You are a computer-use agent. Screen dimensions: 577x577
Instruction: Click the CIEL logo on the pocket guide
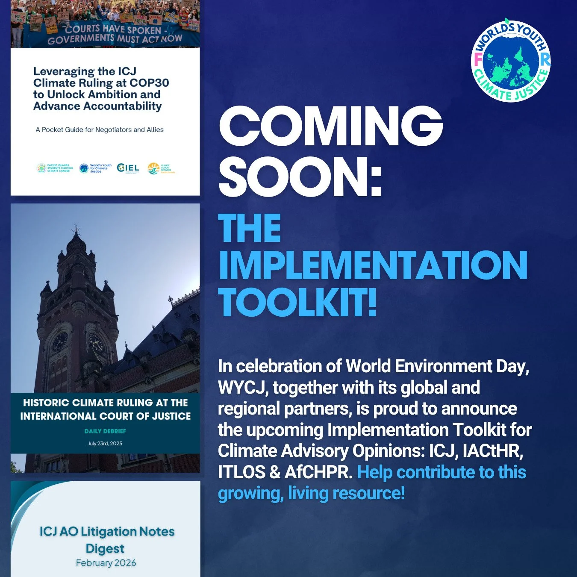(128, 168)
